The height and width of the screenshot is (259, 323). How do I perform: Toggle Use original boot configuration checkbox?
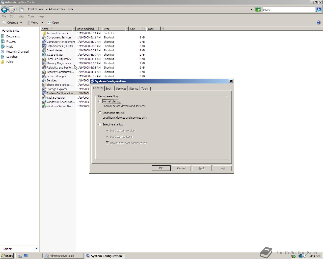coord(107,143)
